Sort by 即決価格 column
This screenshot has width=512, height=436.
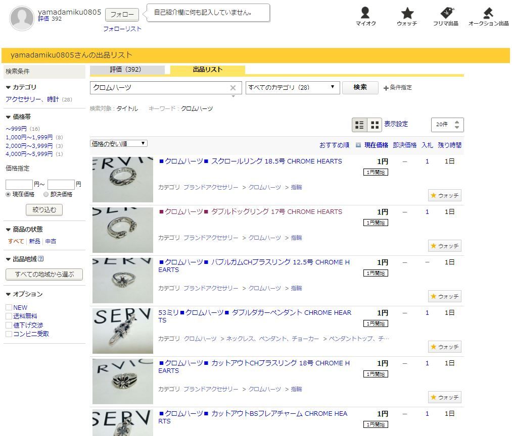coord(404,145)
